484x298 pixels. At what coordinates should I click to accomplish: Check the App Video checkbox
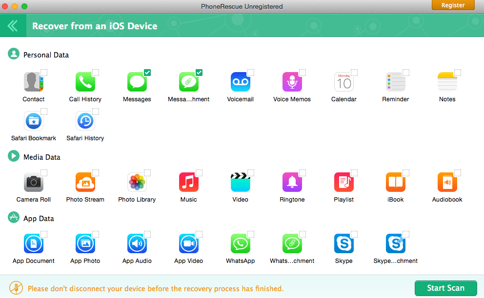199,234
